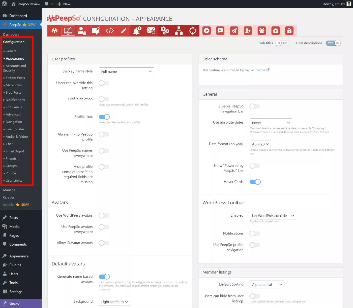Open the Gecko admin menu

(x=21, y=303)
